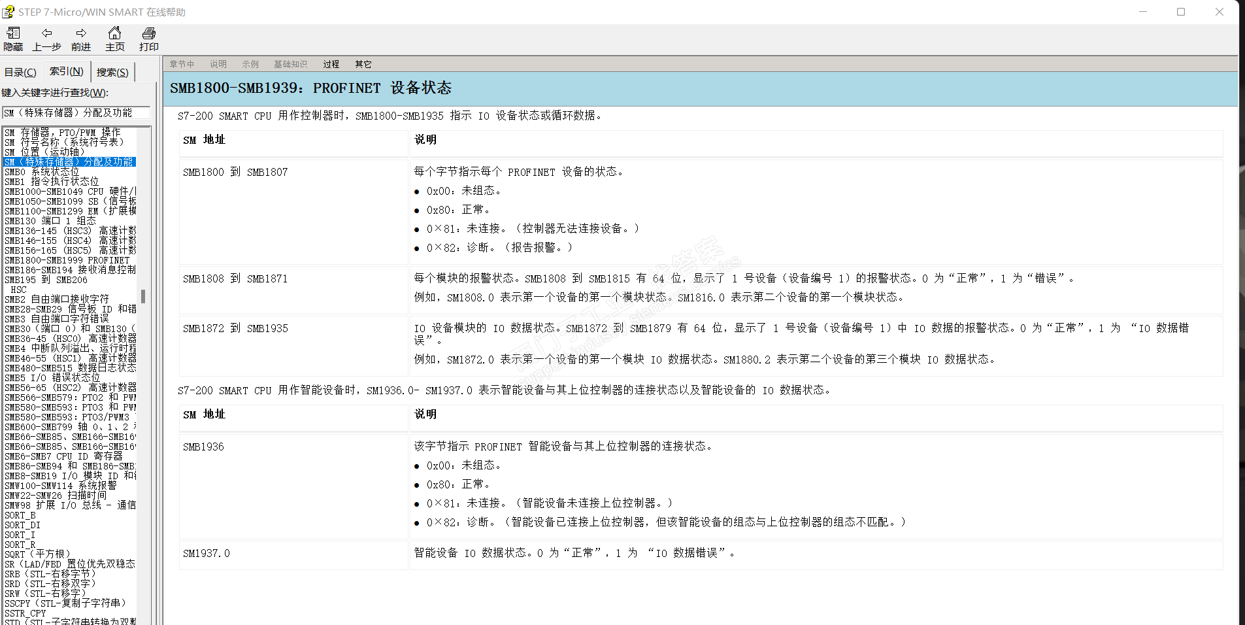Screen dimensions: 1245x625
Task: Click the keyword search input field
Action: point(76,113)
